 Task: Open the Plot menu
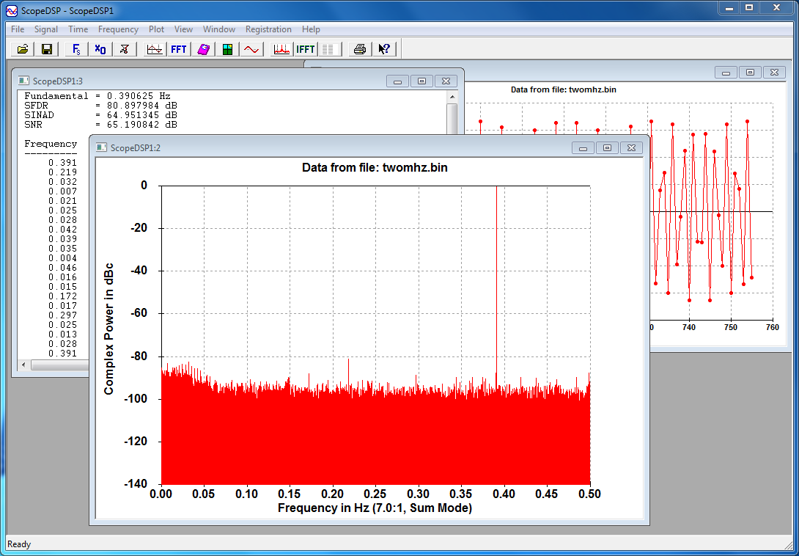(x=156, y=29)
